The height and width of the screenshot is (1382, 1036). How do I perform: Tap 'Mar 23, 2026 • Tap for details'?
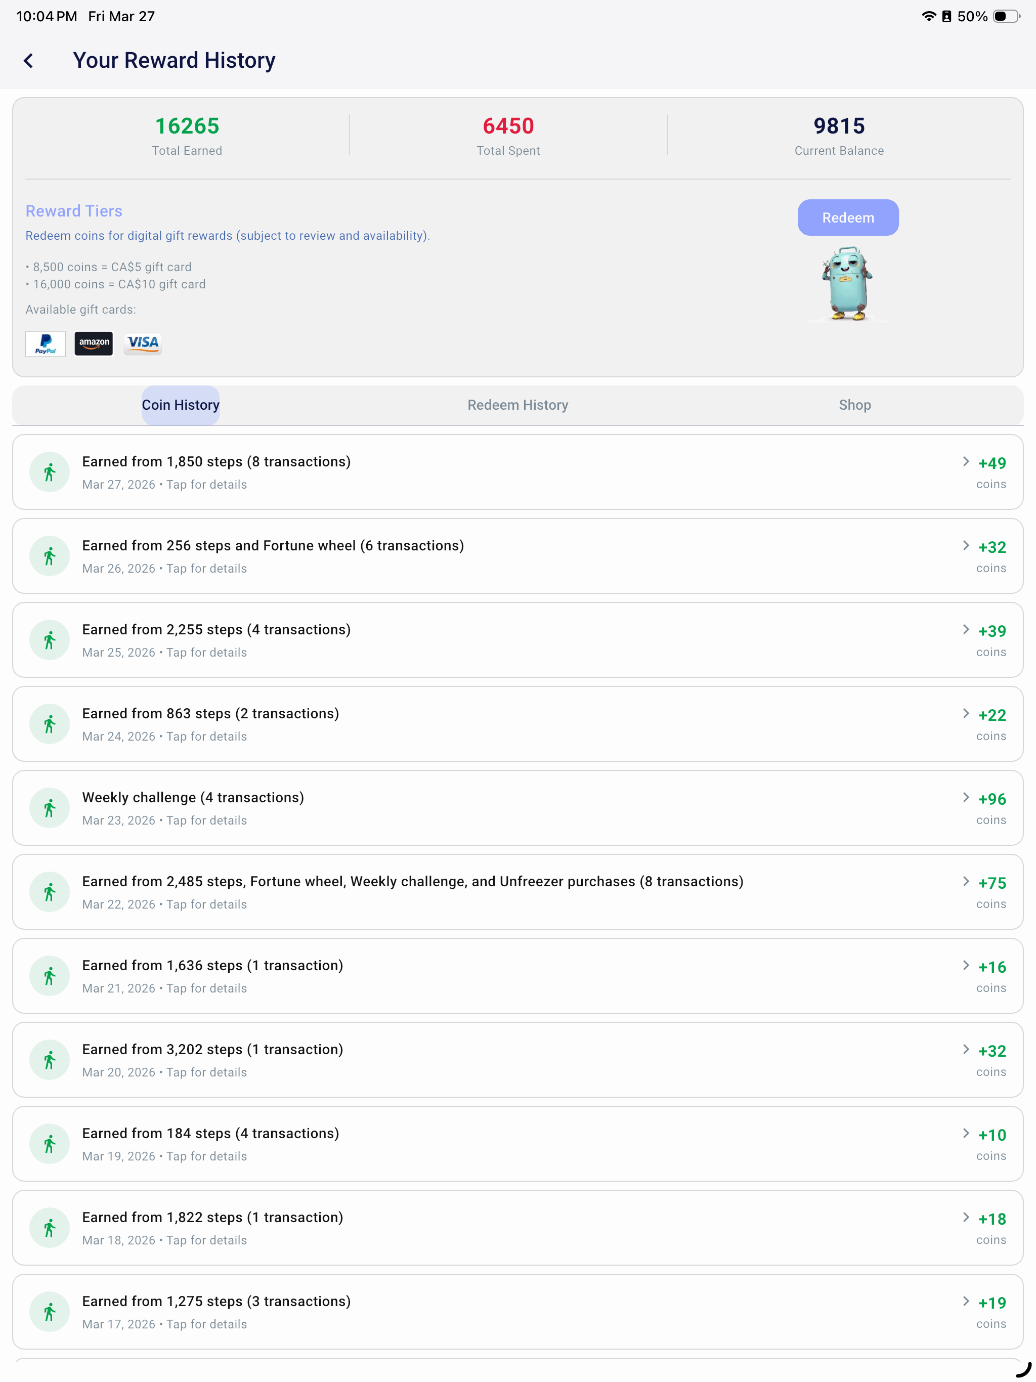(x=164, y=820)
